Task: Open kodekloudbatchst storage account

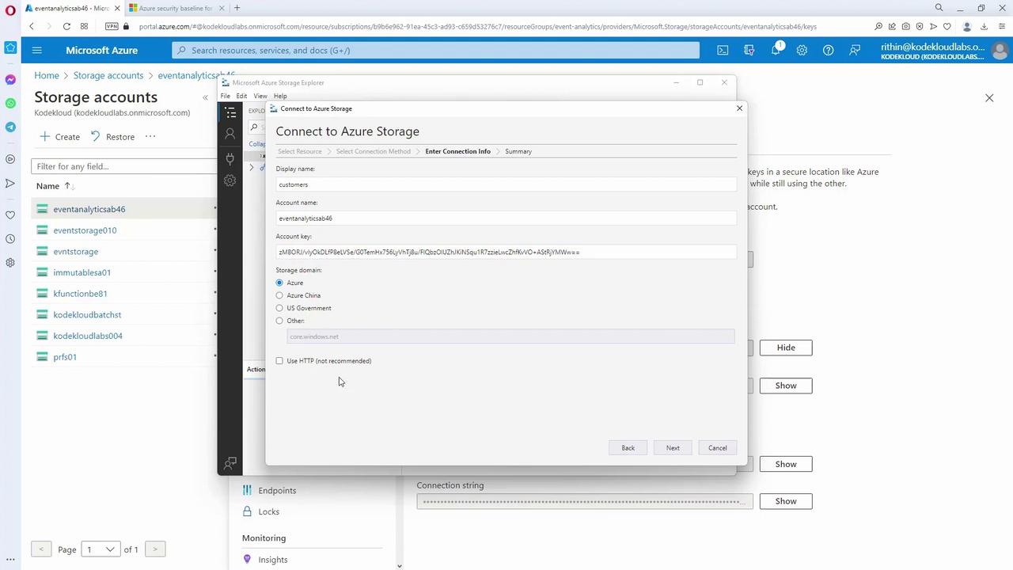Action: point(87,314)
